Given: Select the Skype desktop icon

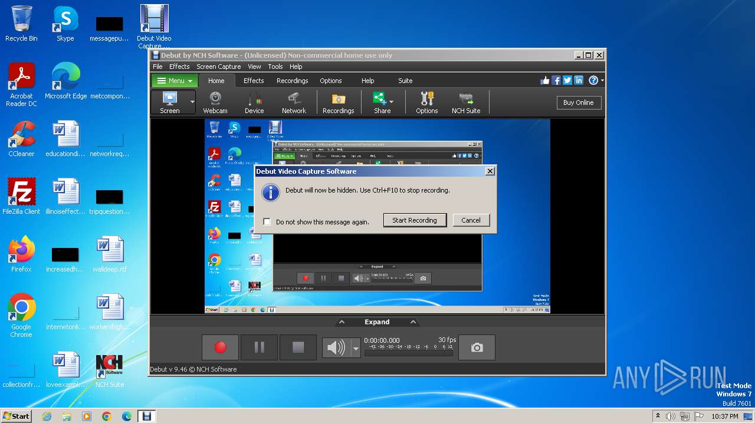Looking at the screenshot, I should (65, 24).
